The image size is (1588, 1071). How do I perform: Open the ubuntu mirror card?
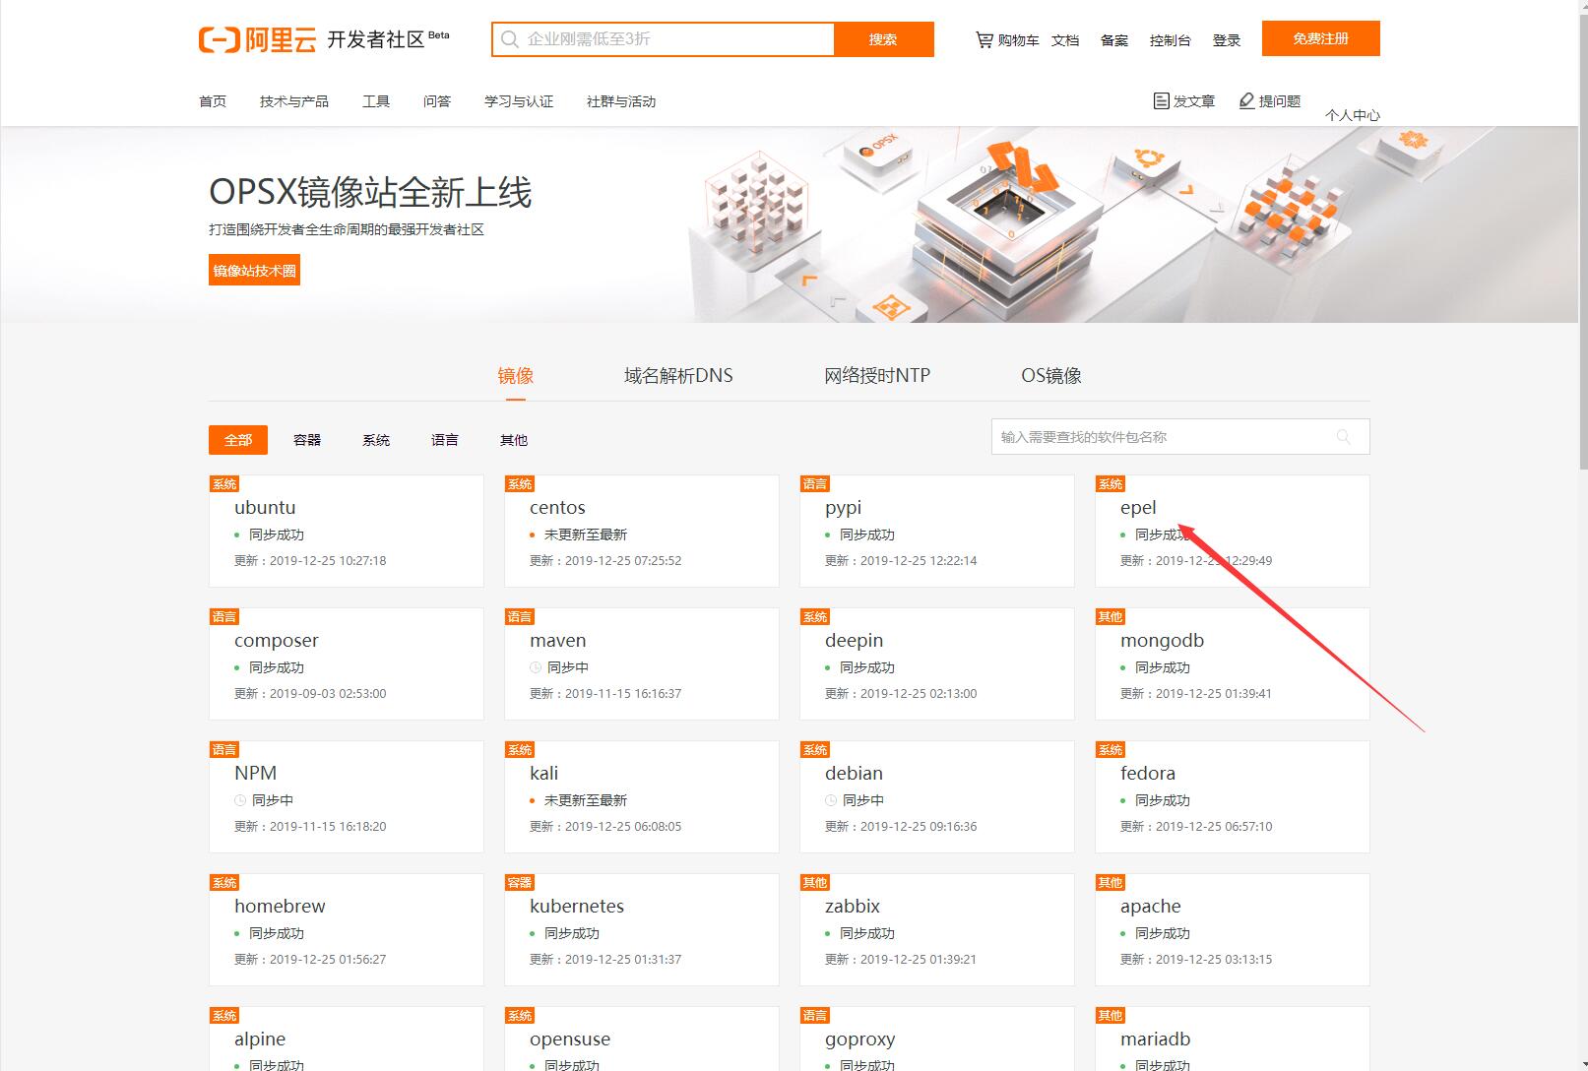(x=347, y=532)
